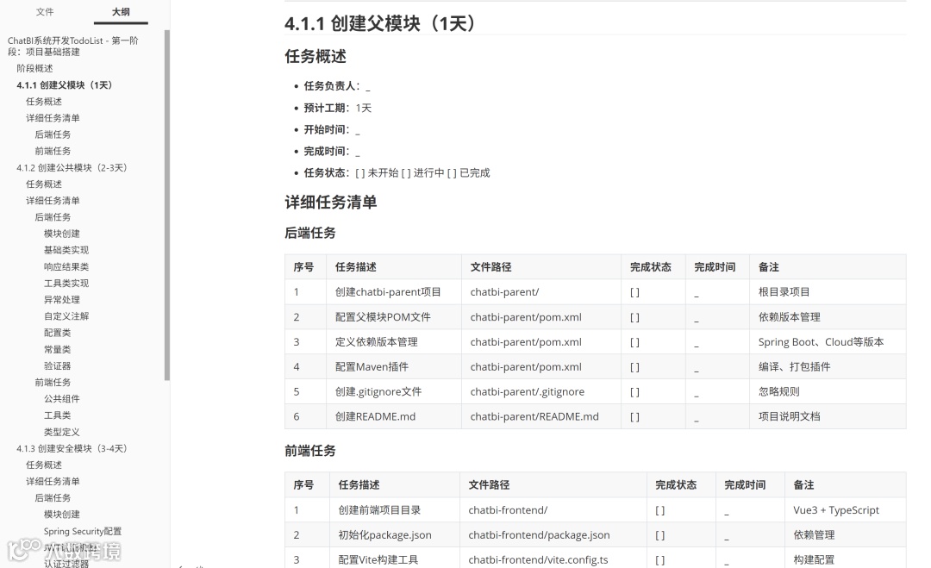Open 异常处理 outline item
The image size is (931, 568).
(x=62, y=300)
